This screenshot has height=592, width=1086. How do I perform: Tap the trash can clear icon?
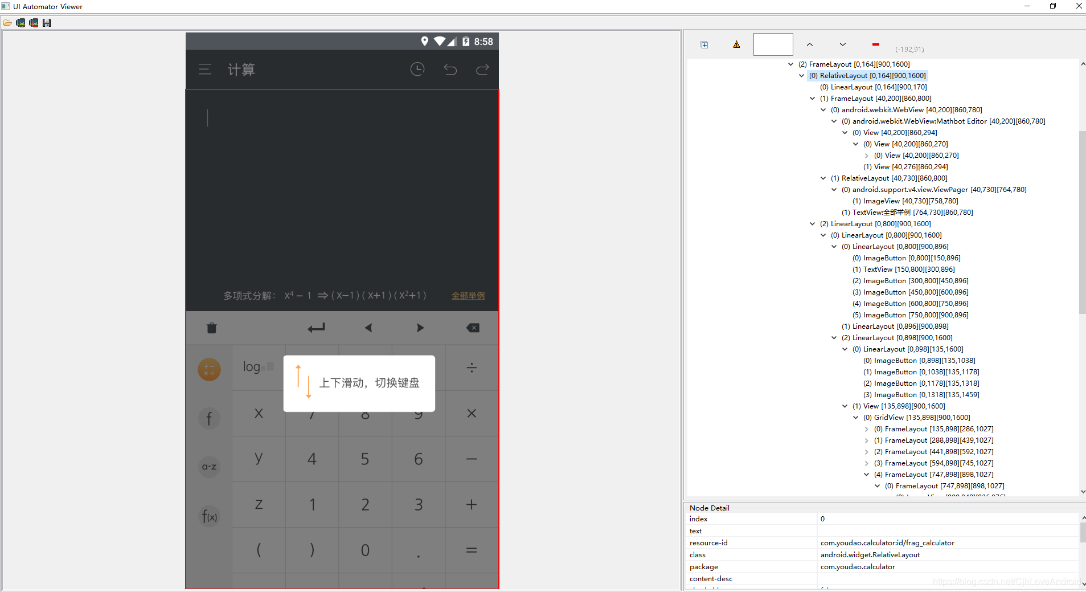[211, 328]
